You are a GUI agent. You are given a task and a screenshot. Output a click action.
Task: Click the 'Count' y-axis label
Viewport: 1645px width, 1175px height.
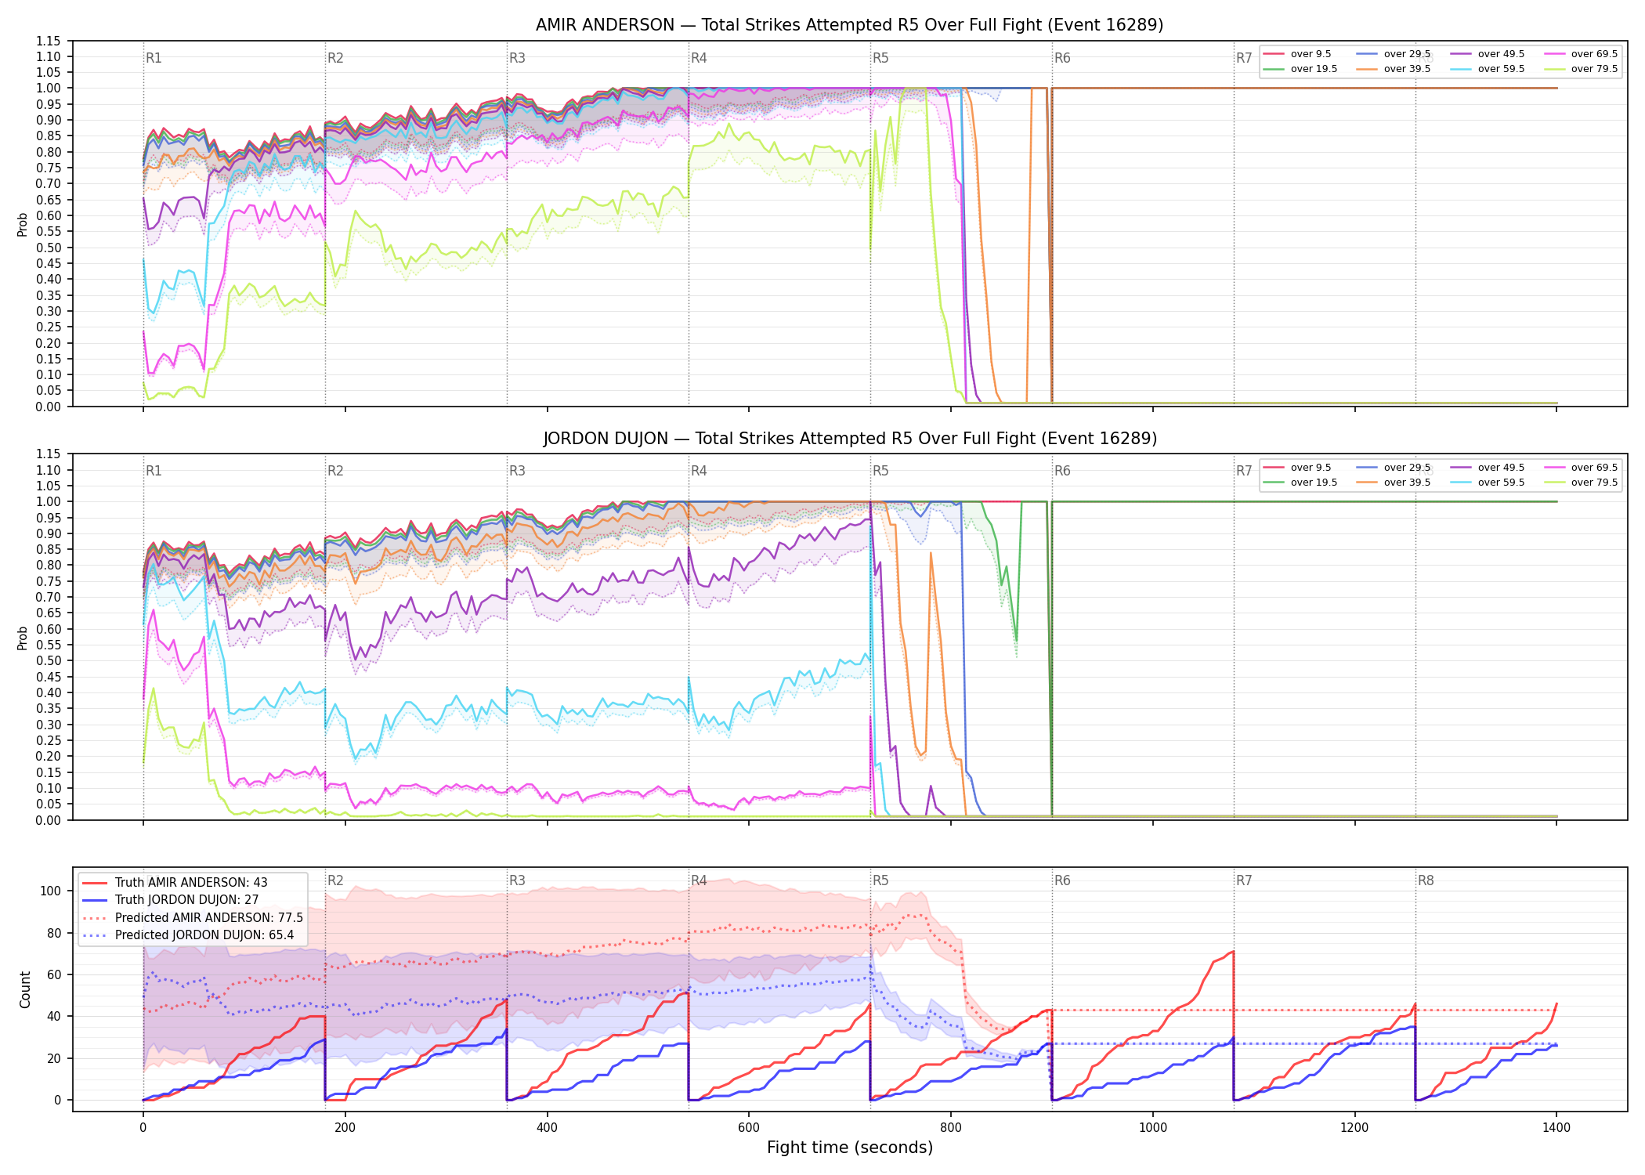tap(25, 989)
